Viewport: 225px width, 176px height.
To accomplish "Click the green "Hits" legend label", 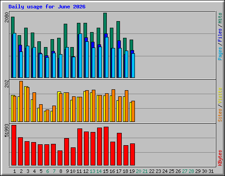I will 220,18.
